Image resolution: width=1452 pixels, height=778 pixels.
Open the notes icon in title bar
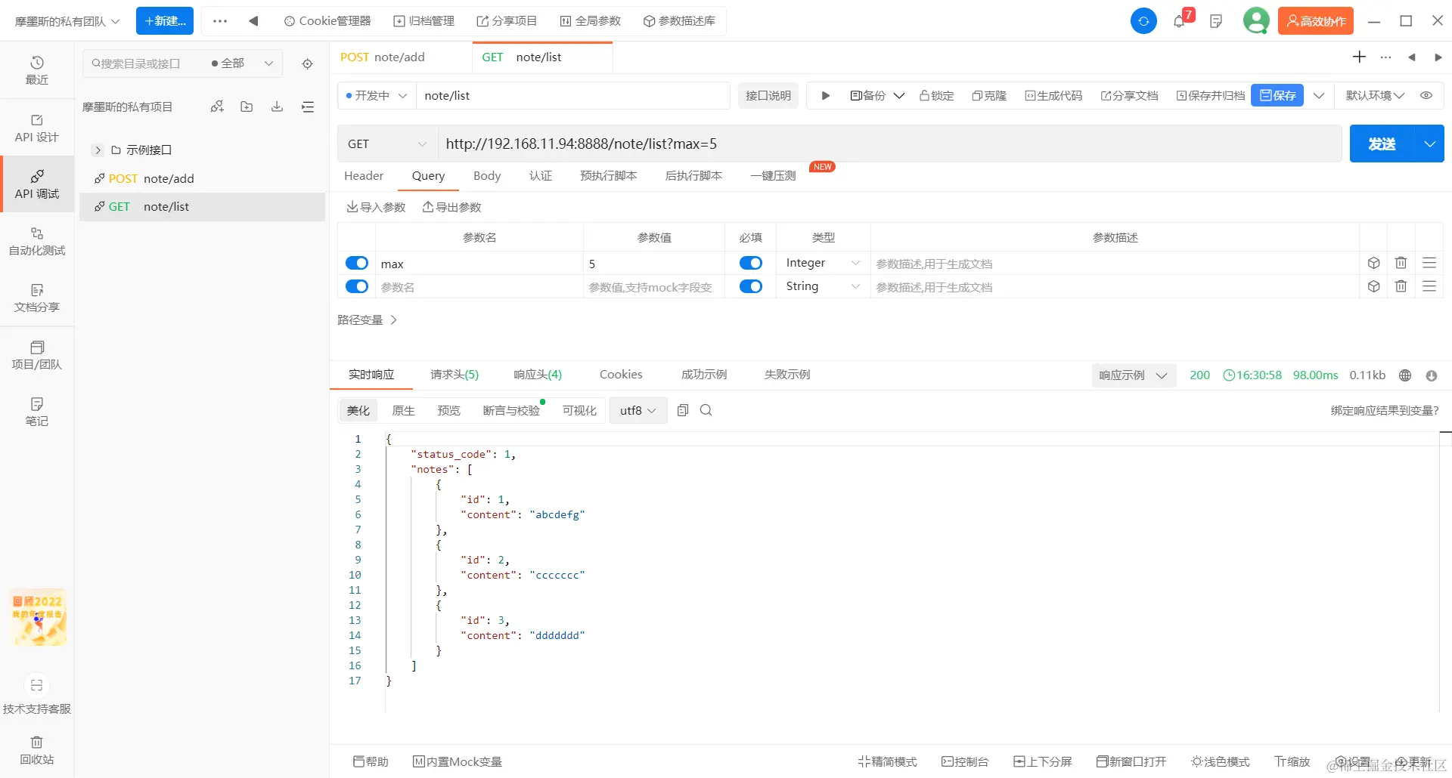click(1216, 21)
